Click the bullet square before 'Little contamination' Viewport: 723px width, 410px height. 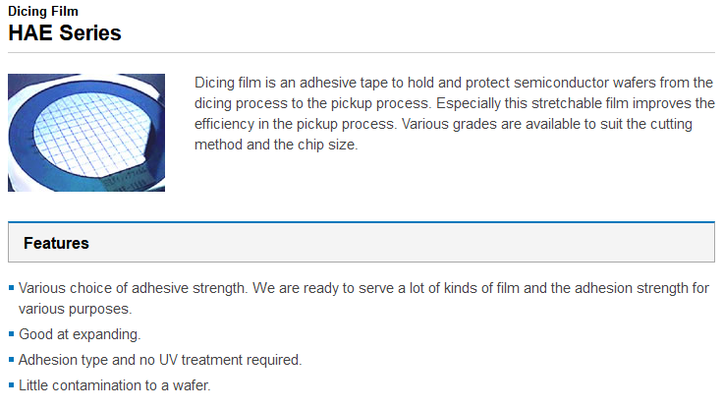[12, 384]
